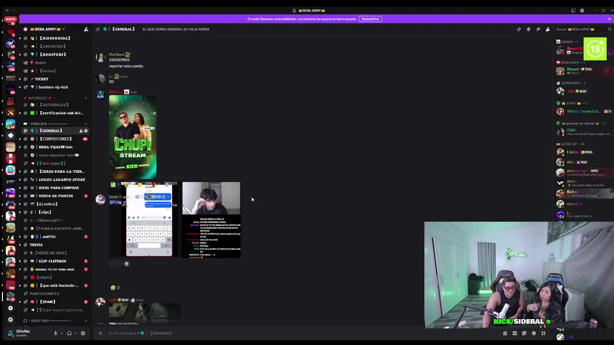Image resolution: width=614 pixels, height=345 pixels.
Task: Open the sticker picker icon in message bar
Action: (524, 333)
